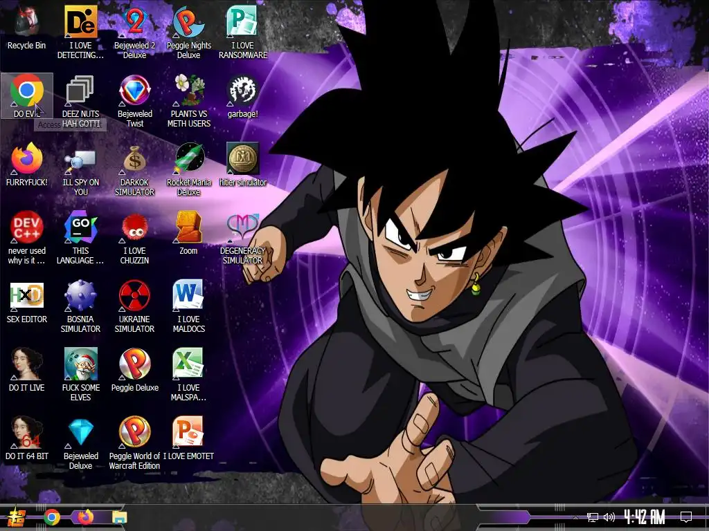Select the Zoom desktop shortcut

[x=189, y=233]
